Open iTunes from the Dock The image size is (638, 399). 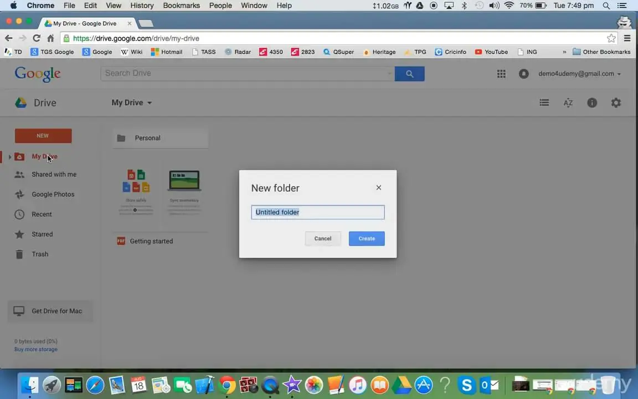click(358, 385)
